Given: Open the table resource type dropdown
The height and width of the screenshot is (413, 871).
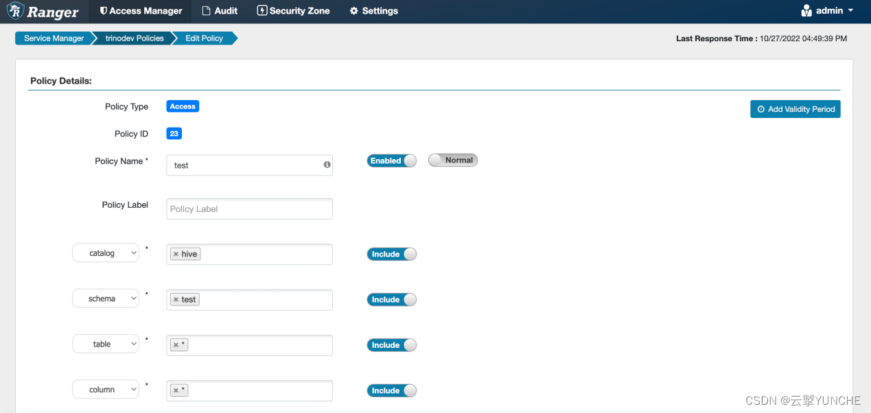Looking at the screenshot, I should (106, 344).
